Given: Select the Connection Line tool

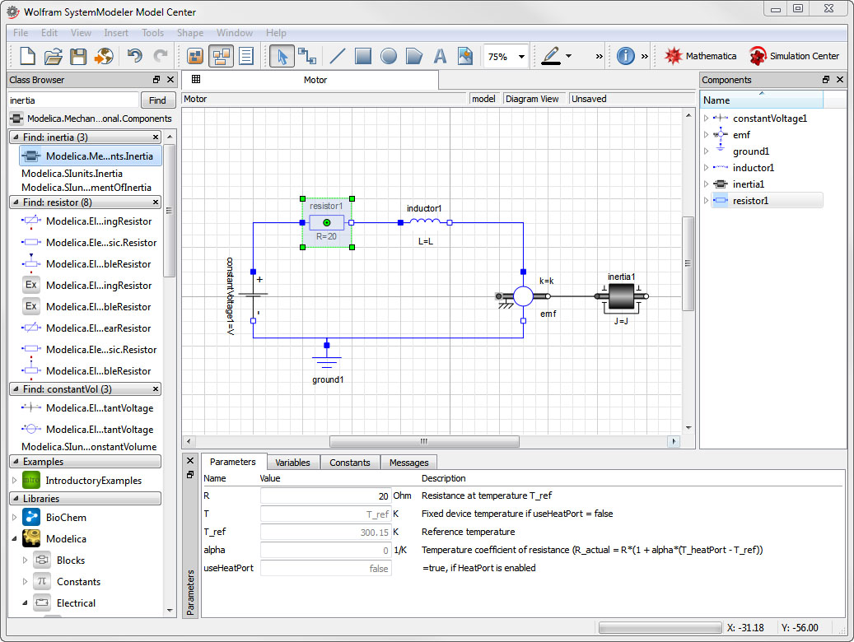Looking at the screenshot, I should coord(307,56).
